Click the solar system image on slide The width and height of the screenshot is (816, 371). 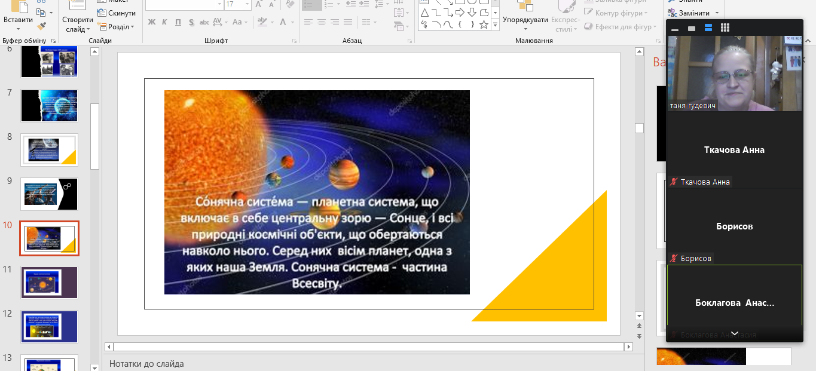point(317,192)
